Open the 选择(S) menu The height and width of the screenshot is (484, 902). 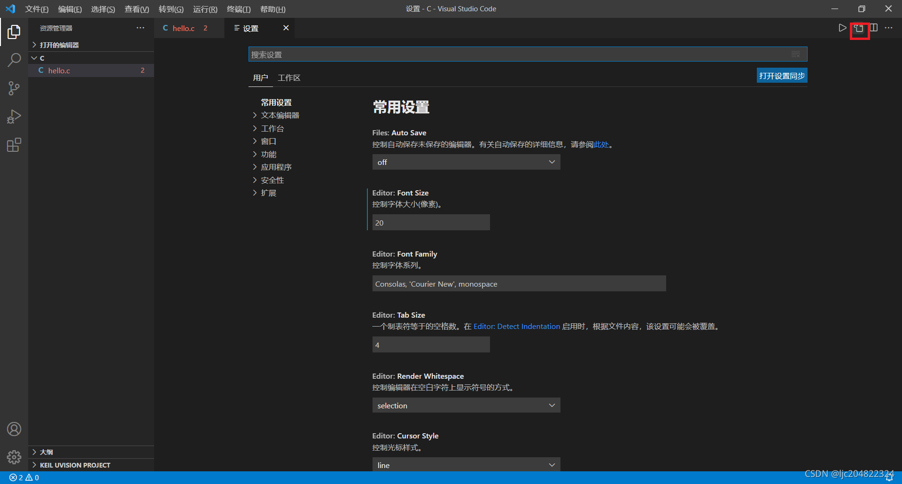pos(103,9)
